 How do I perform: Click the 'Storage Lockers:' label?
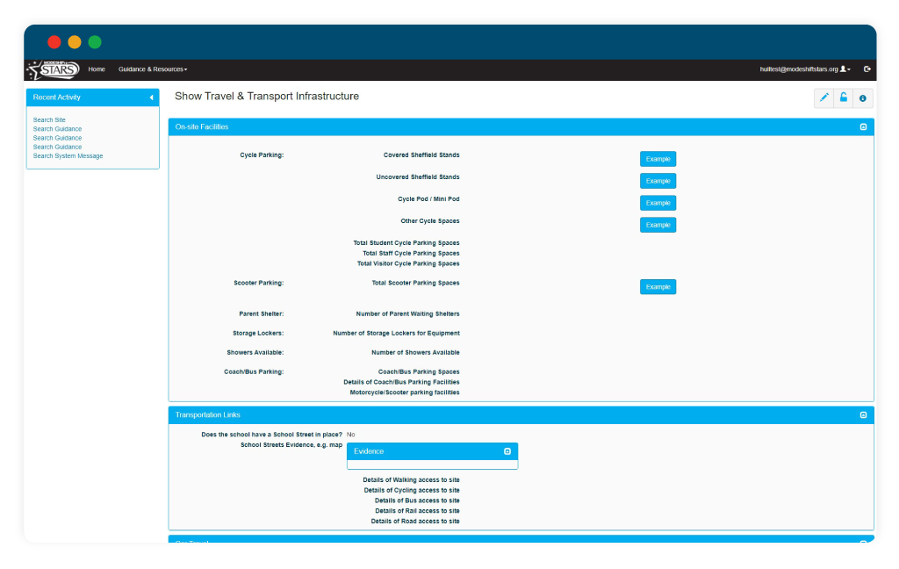pos(258,334)
